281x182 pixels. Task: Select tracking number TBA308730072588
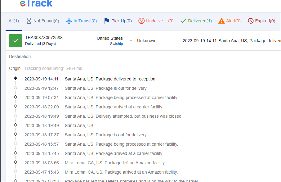point(44,38)
